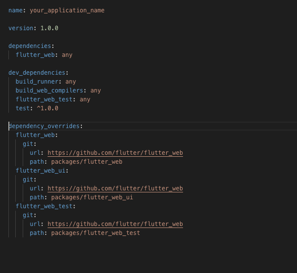Select the value your_application_name
297x273 pixels.
click(x=67, y=10)
